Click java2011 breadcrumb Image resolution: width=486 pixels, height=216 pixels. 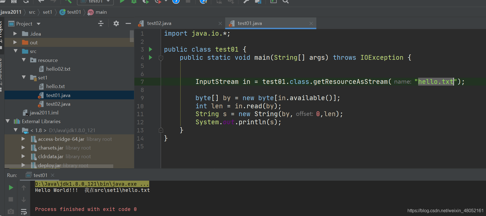(x=11, y=12)
